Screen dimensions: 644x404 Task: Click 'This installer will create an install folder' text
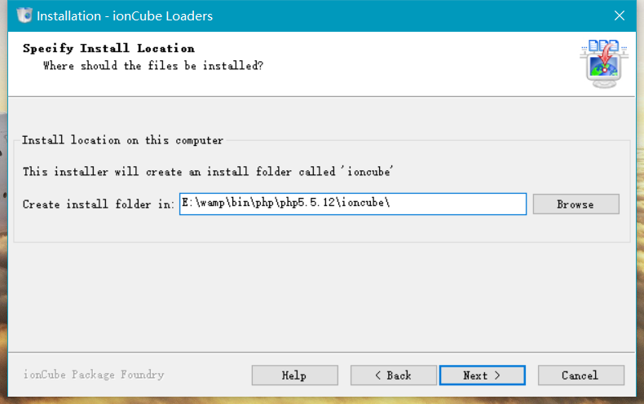click(x=208, y=172)
